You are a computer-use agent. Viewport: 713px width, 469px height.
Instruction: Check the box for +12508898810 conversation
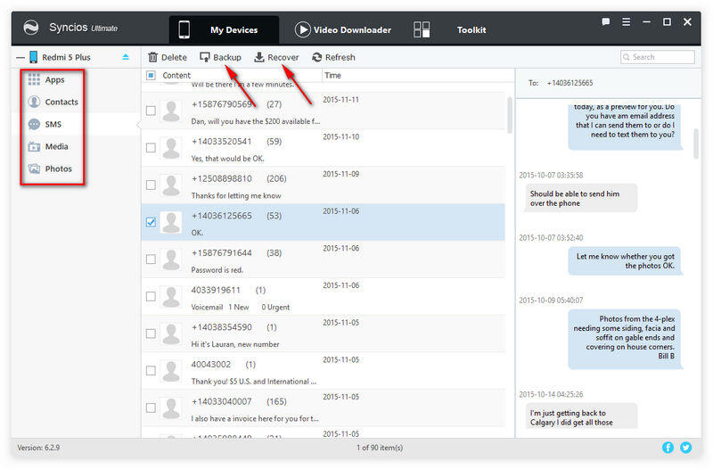point(151,185)
